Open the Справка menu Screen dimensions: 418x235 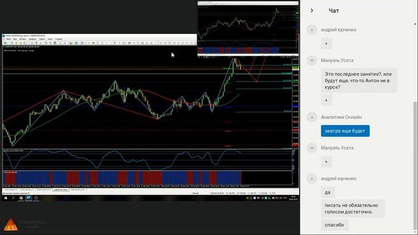pos(59,39)
